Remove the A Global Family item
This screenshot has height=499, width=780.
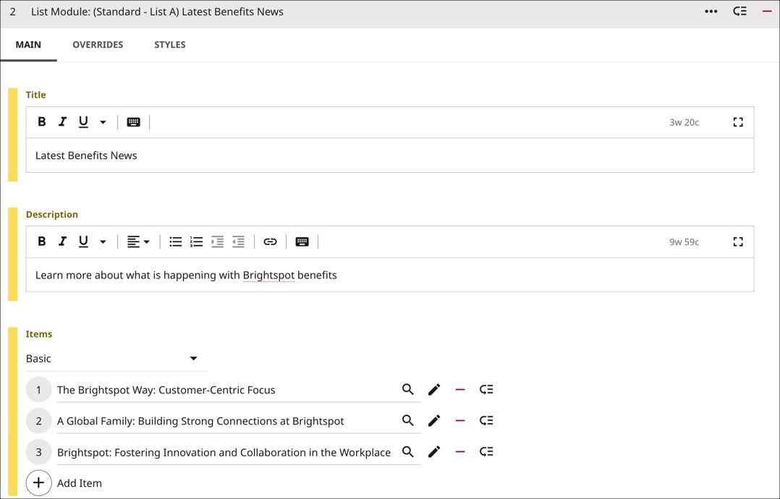pyautogui.click(x=460, y=420)
